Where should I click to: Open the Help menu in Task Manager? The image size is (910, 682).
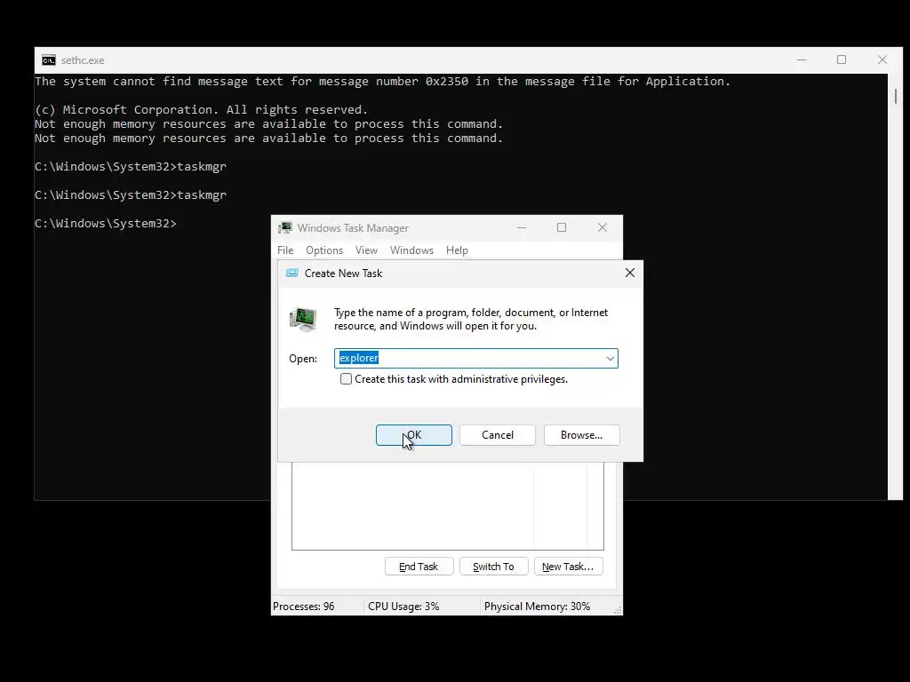coord(457,250)
